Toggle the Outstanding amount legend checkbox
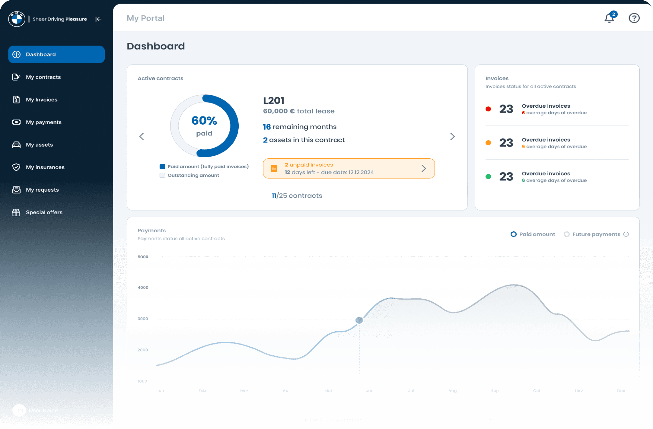653x429 pixels. coord(162,175)
